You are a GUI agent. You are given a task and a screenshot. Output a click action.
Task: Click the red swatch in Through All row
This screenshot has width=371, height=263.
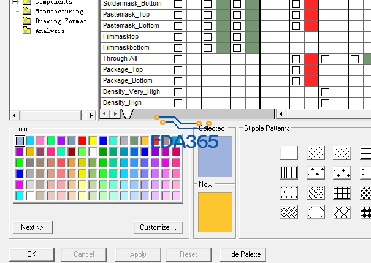click(x=312, y=59)
